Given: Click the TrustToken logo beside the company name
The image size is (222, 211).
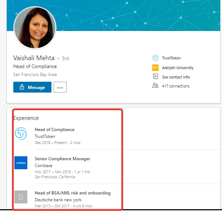Looking at the screenshot, I should 155,58.
